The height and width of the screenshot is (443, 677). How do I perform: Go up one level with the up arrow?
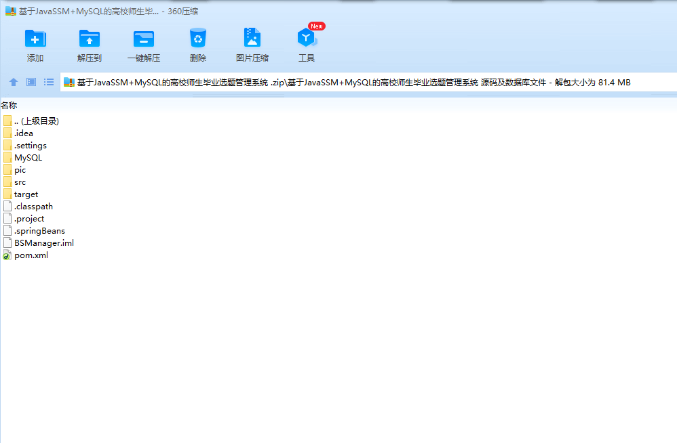click(x=14, y=82)
